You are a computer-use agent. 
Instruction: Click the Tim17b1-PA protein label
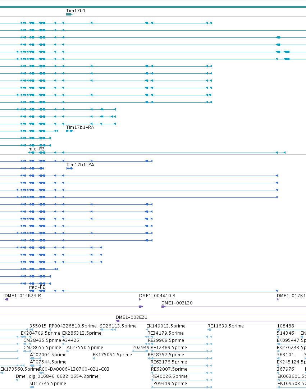click(x=80, y=165)
